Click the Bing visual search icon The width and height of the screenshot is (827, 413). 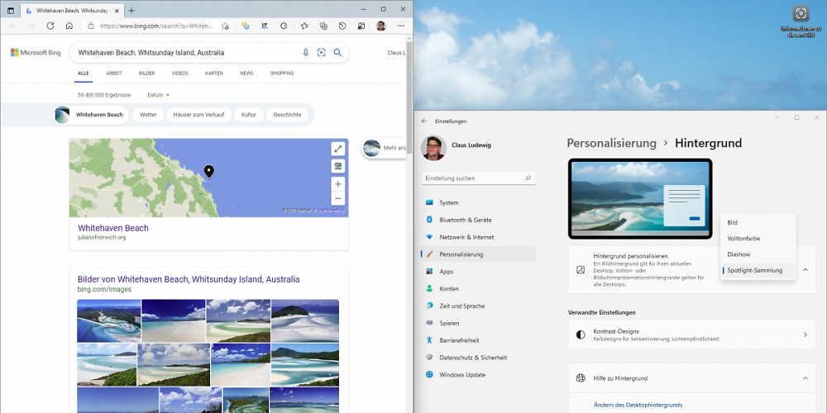pos(321,53)
